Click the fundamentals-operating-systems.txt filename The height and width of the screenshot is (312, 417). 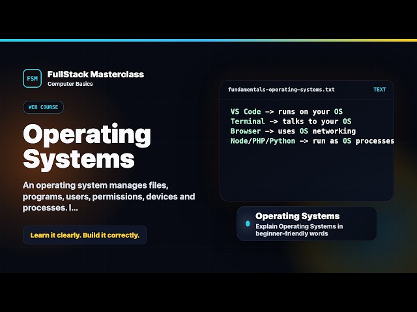281,90
